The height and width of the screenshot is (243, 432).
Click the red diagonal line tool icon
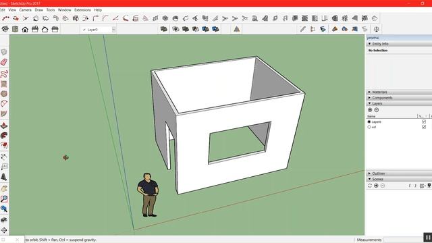(x=115, y=18)
